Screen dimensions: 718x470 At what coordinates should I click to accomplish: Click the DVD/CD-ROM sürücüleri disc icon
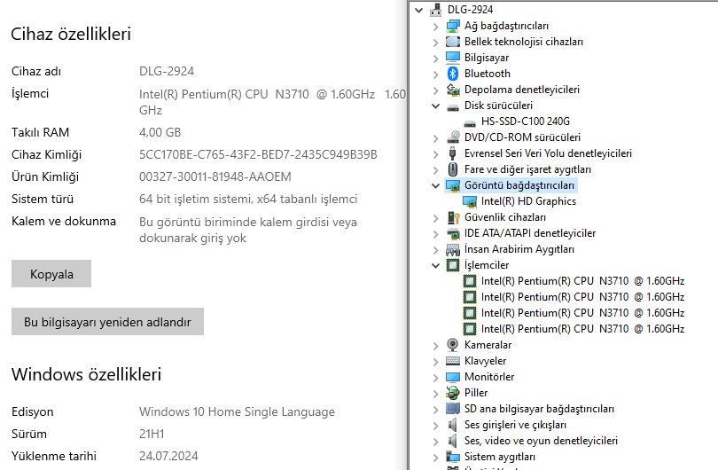[453, 137]
